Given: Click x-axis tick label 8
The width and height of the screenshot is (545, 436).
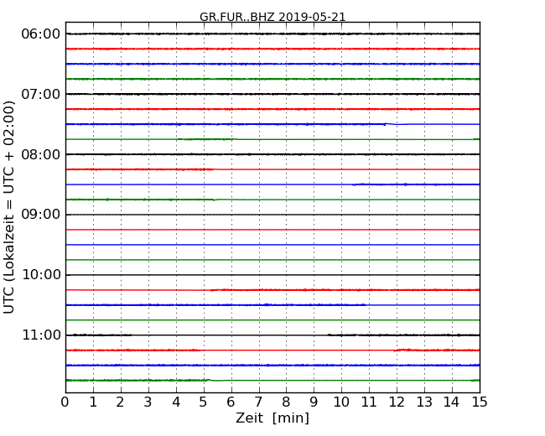Looking at the screenshot, I should 286,402.
